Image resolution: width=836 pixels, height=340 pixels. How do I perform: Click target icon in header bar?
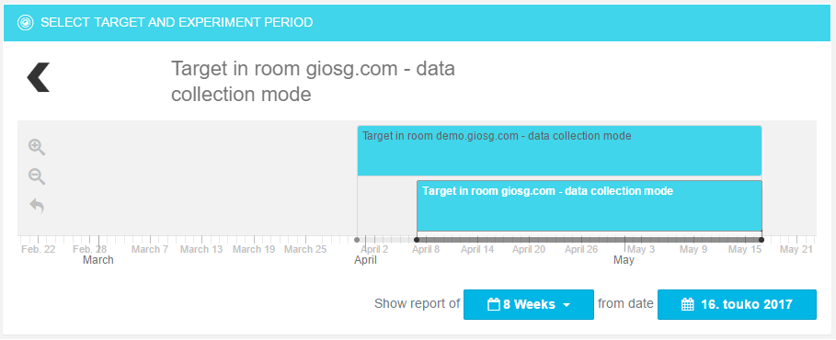click(x=26, y=22)
